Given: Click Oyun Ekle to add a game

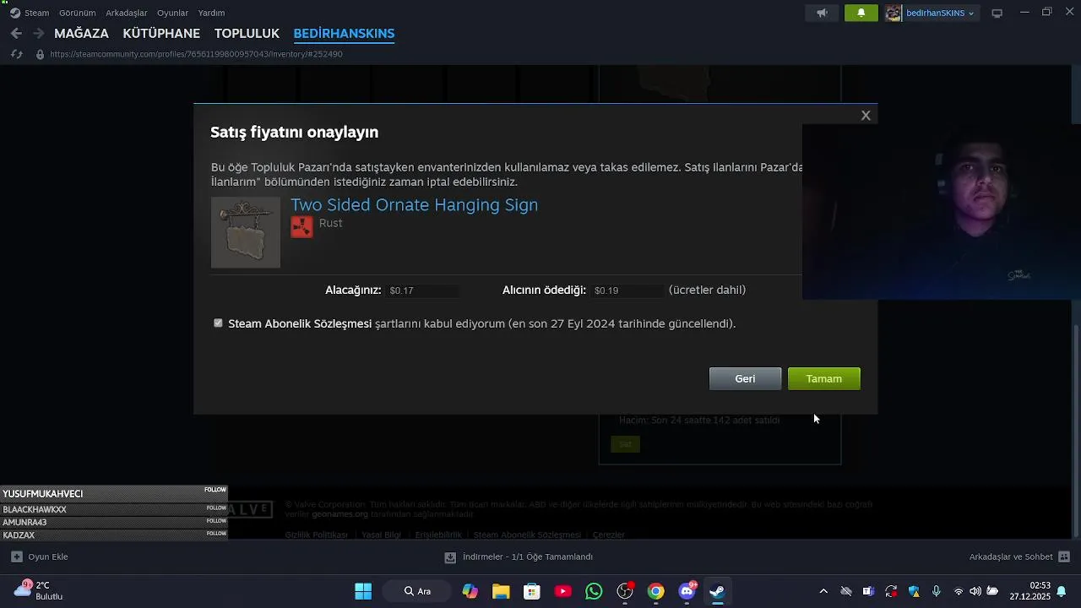Looking at the screenshot, I should click(40, 556).
